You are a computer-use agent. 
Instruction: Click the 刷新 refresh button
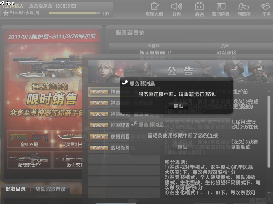point(133,201)
